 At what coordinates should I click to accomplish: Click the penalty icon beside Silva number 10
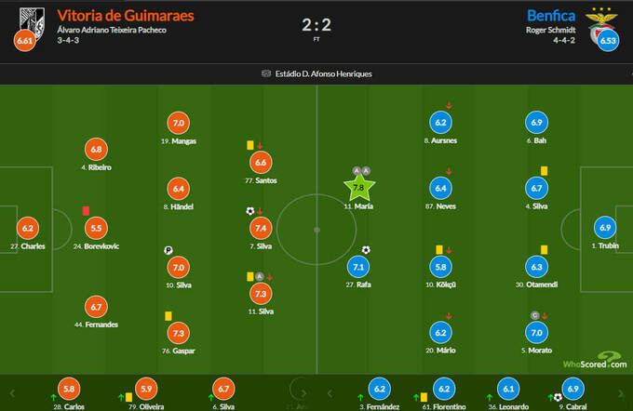(x=168, y=250)
